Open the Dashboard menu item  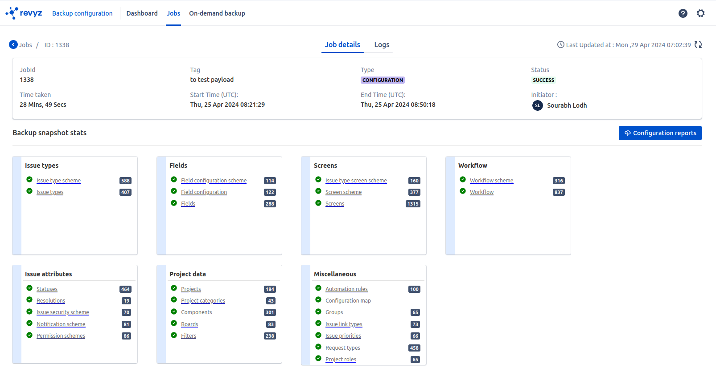pos(142,13)
